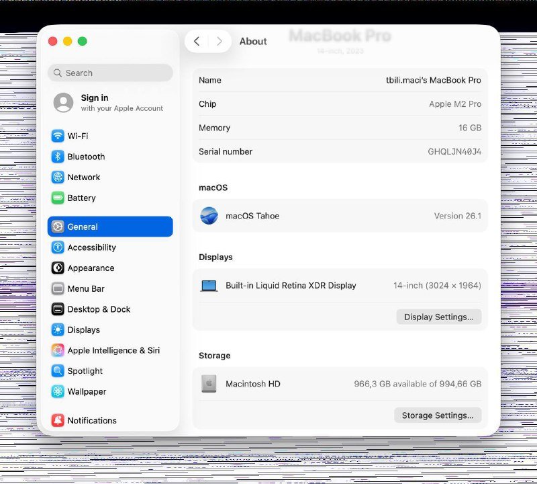The height and width of the screenshot is (484, 537).
Task: Check Battery settings
Action: [x=81, y=198]
